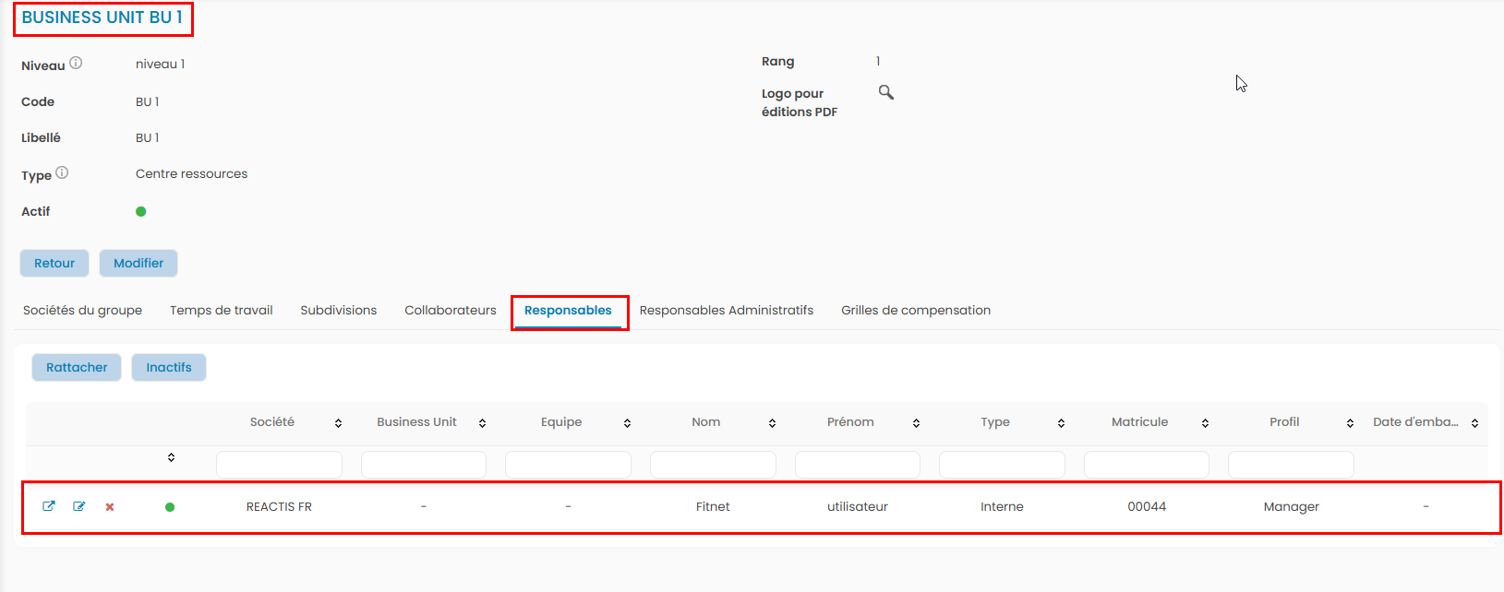Open the Fitnet row in new window

point(49,506)
